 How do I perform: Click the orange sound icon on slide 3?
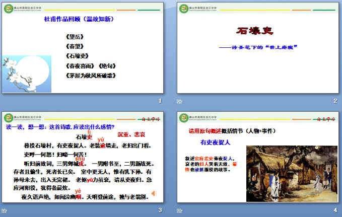click(x=154, y=193)
